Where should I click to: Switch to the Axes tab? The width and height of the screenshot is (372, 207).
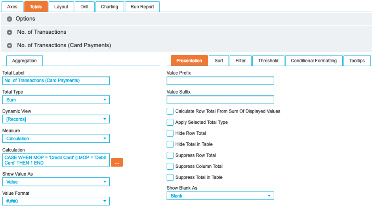click(x=12, y=7)
